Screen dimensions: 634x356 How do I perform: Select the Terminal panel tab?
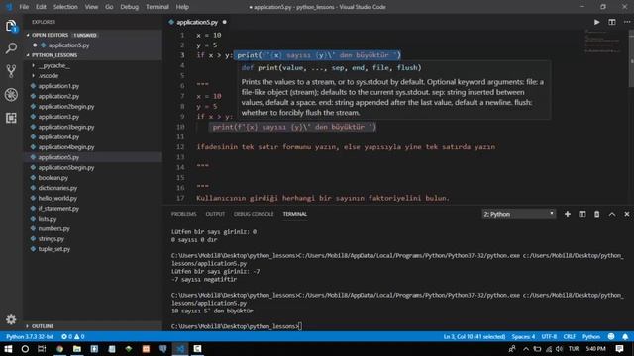[295, 214]
